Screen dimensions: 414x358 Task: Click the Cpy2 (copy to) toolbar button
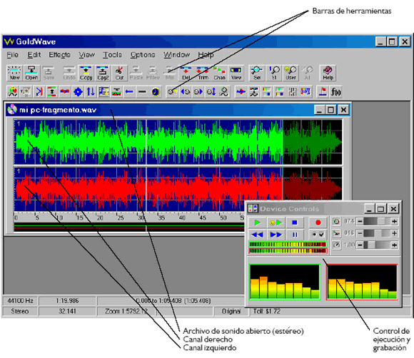(x=103, y=73)
